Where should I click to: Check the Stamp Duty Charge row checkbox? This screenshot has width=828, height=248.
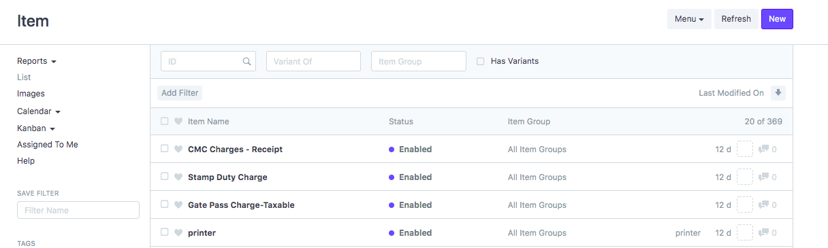(x=164, y=177)
